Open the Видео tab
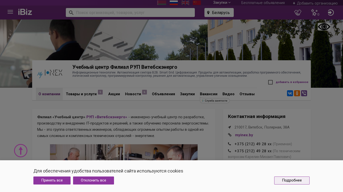343x192 pixels. click(x=228, y=94)
